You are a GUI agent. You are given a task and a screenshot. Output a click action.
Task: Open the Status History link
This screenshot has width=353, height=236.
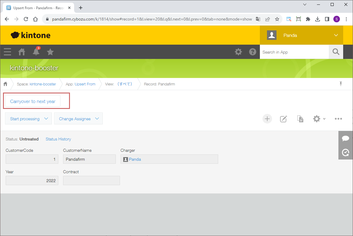58,139
